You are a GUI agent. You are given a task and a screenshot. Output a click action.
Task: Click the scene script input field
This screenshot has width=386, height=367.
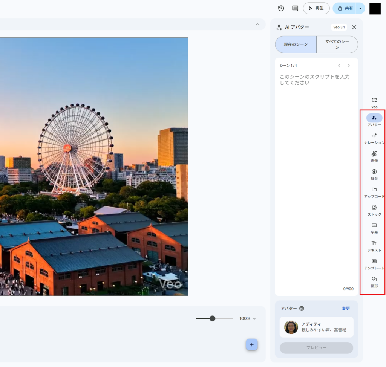pyautogui.click(x=316, y=80)
